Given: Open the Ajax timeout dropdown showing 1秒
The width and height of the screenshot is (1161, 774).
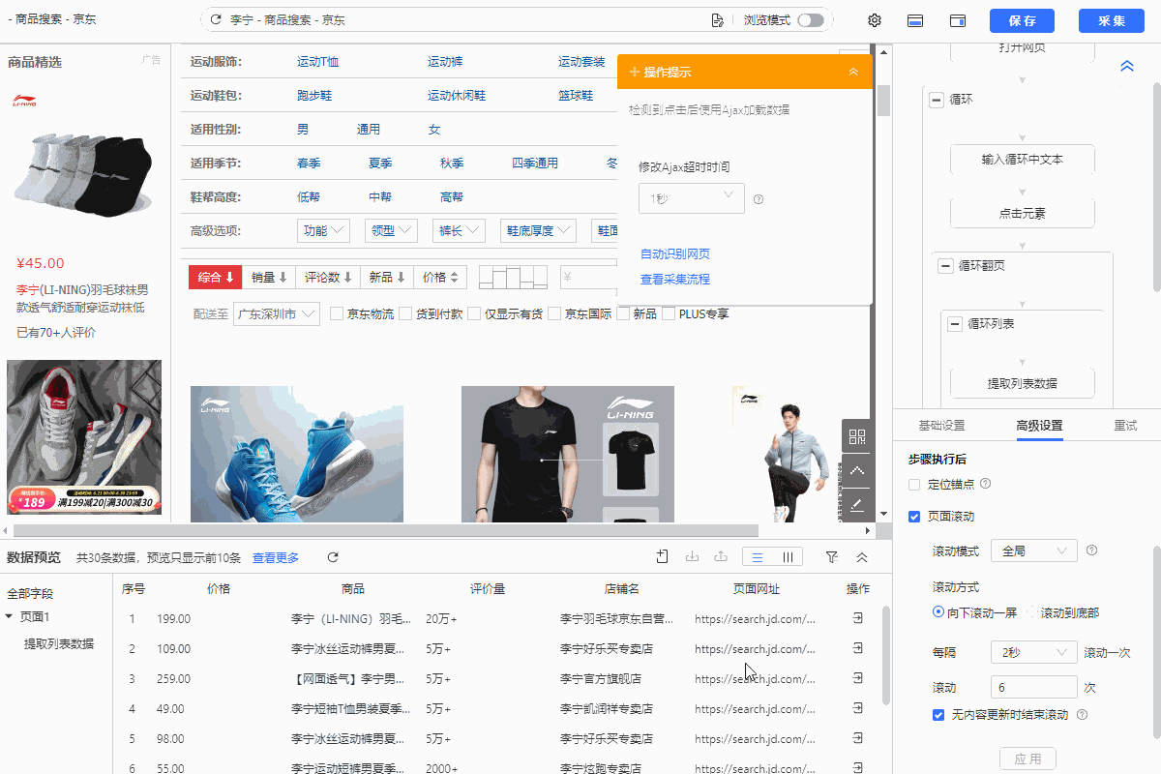Looking at the screenshot, I should [691, 198].
